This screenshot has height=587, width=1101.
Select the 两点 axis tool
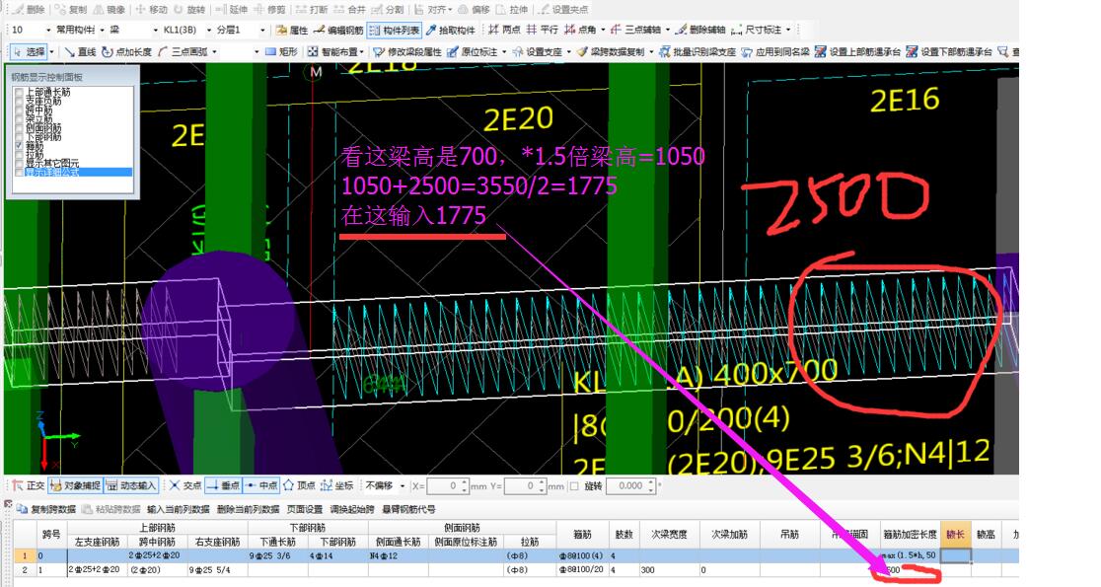[505, 31]
